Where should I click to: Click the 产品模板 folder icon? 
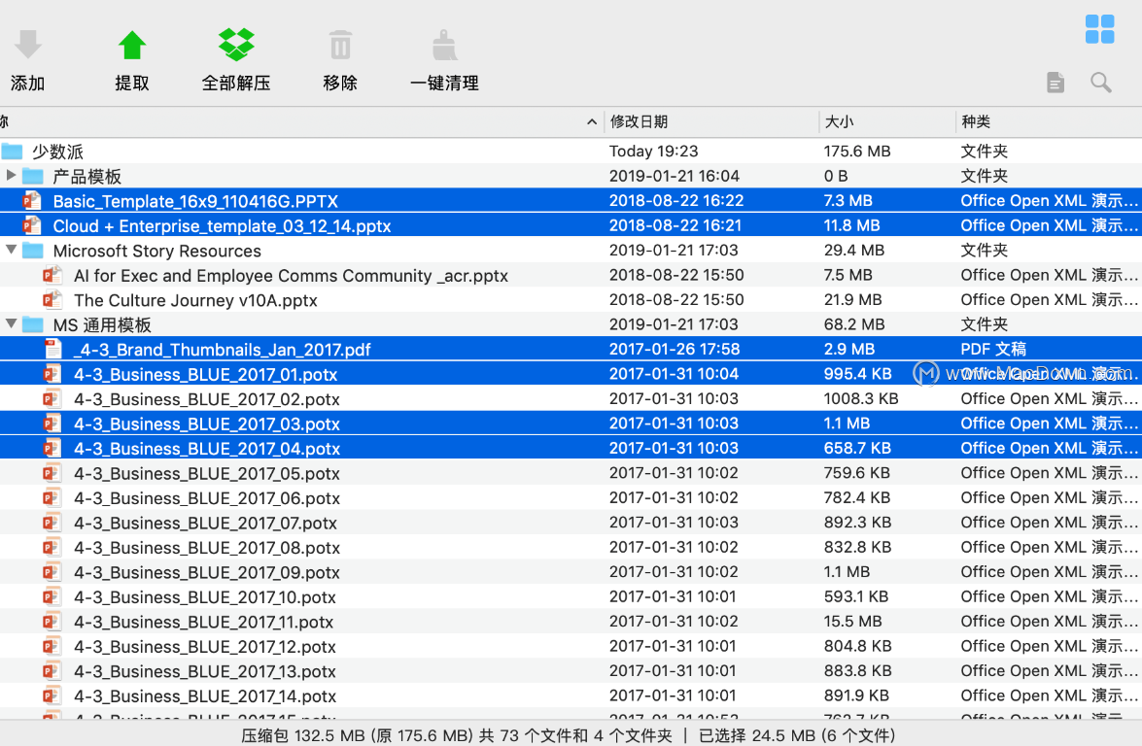tap(32, 176)
